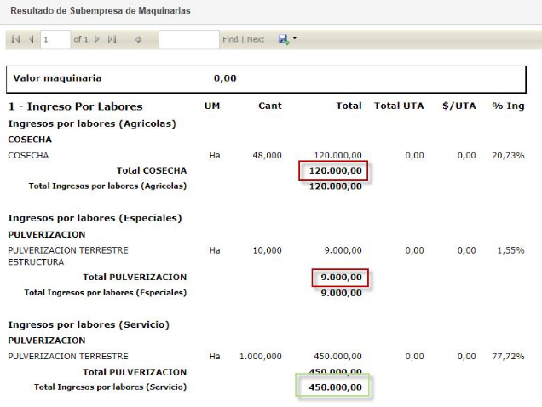This screenshot has width=542, height=407.
Task: Click the Cant column header
Action: [x=270, y=106]
